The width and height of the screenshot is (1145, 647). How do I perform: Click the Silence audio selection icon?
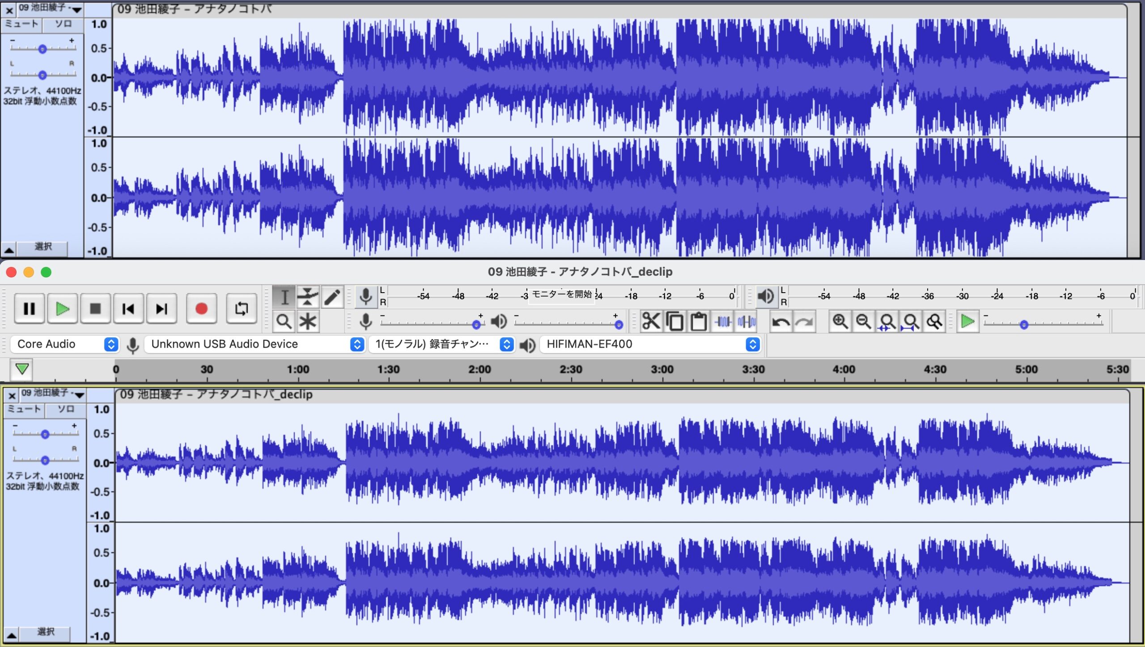[x=746, y=321]
